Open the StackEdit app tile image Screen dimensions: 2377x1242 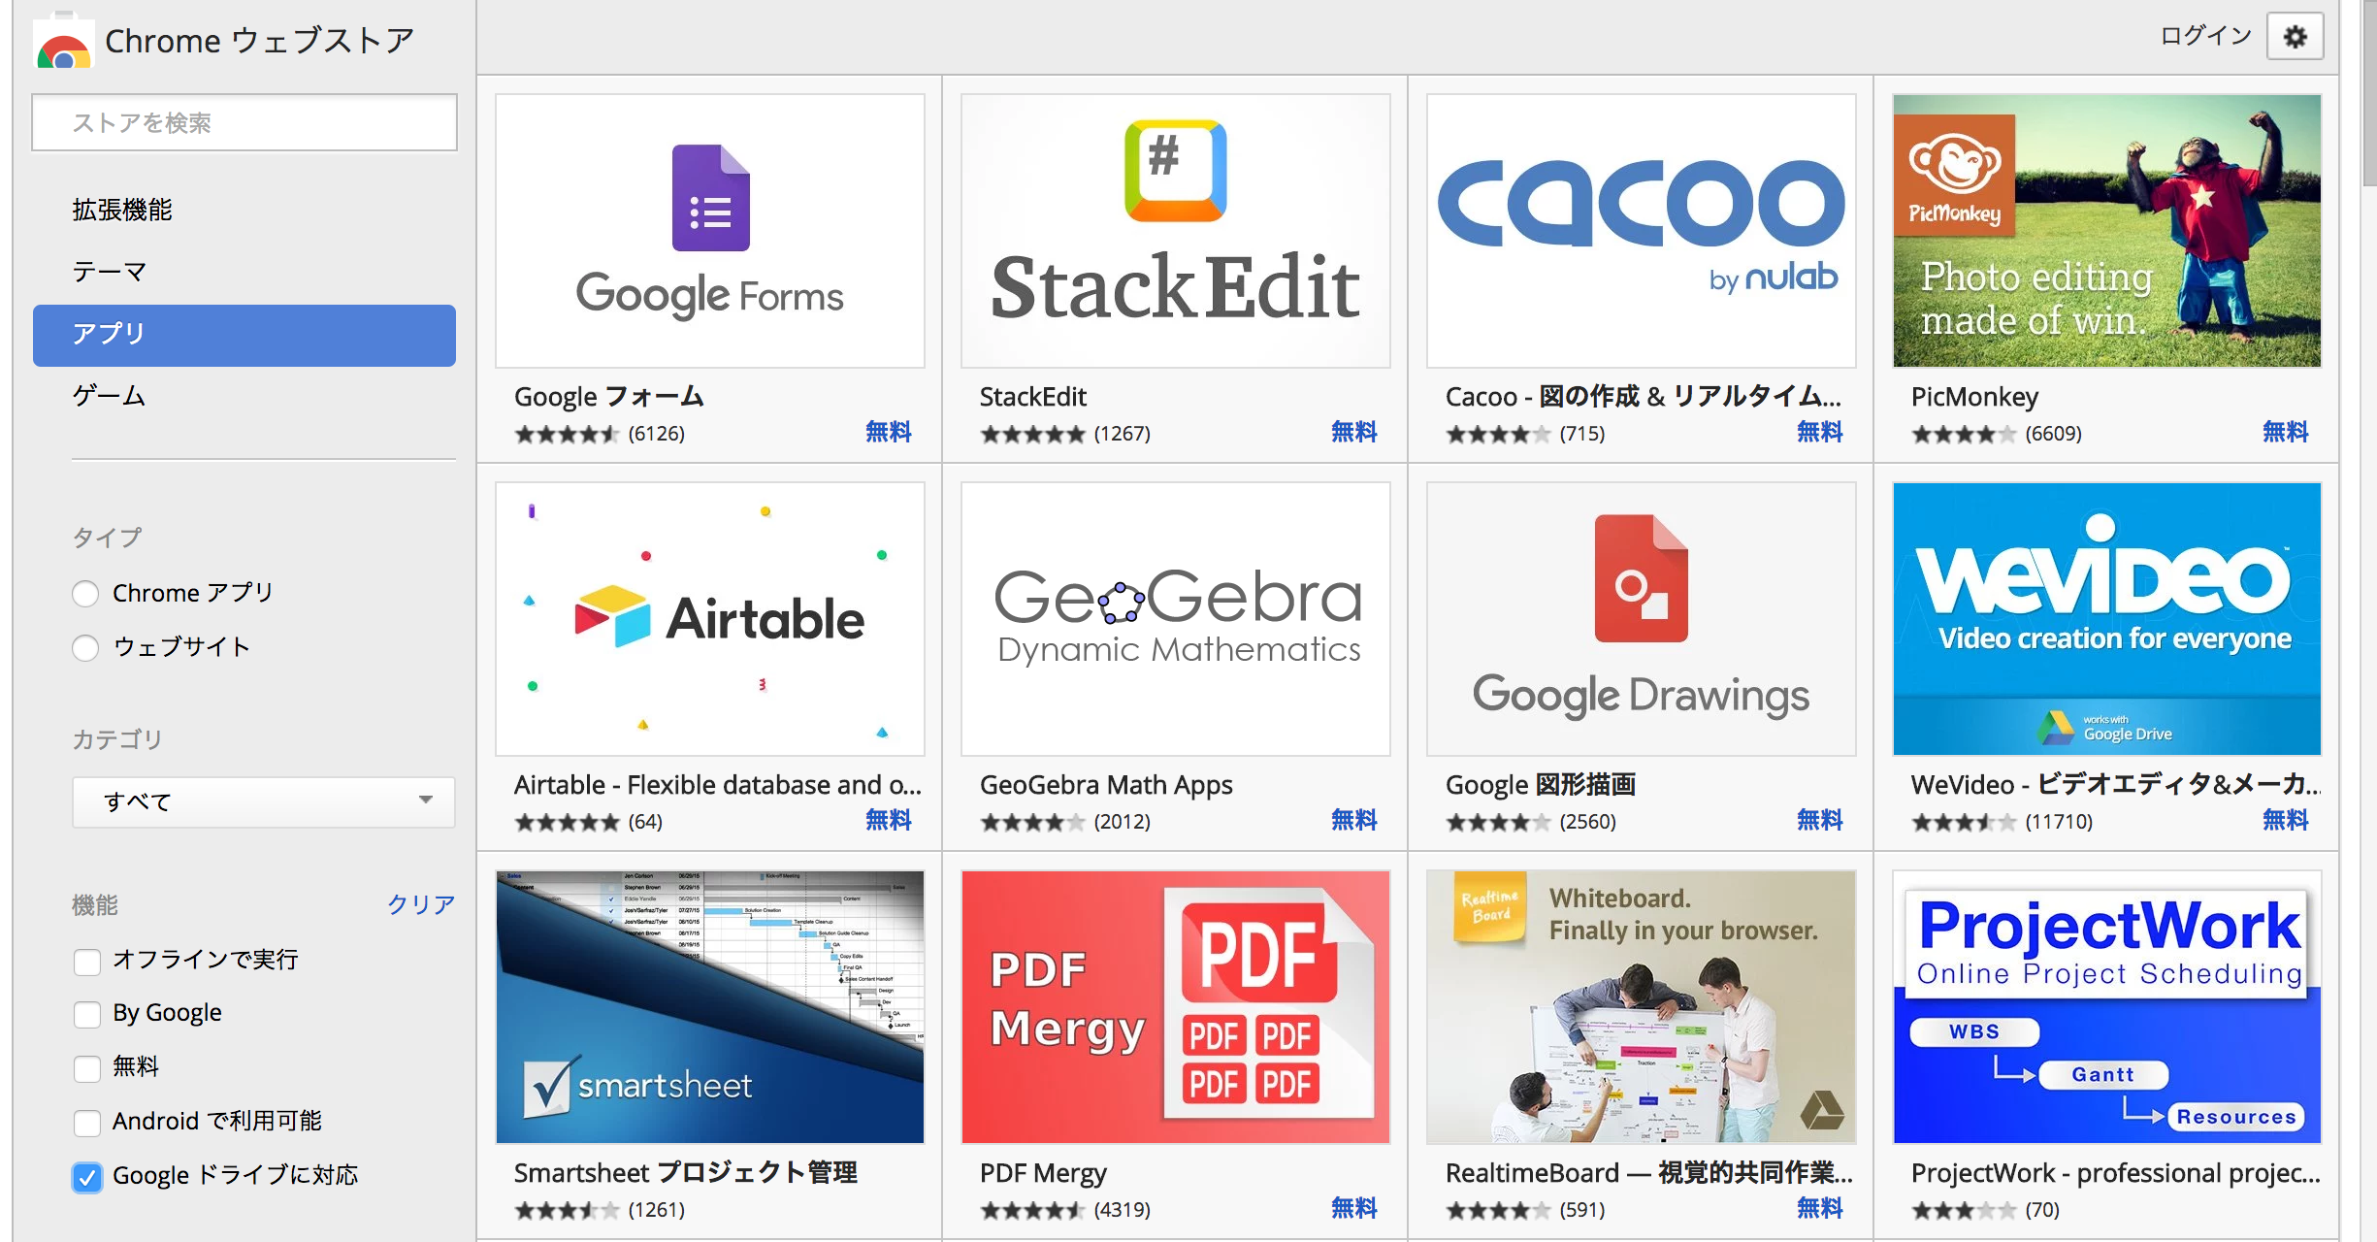tap(1176, 231)
